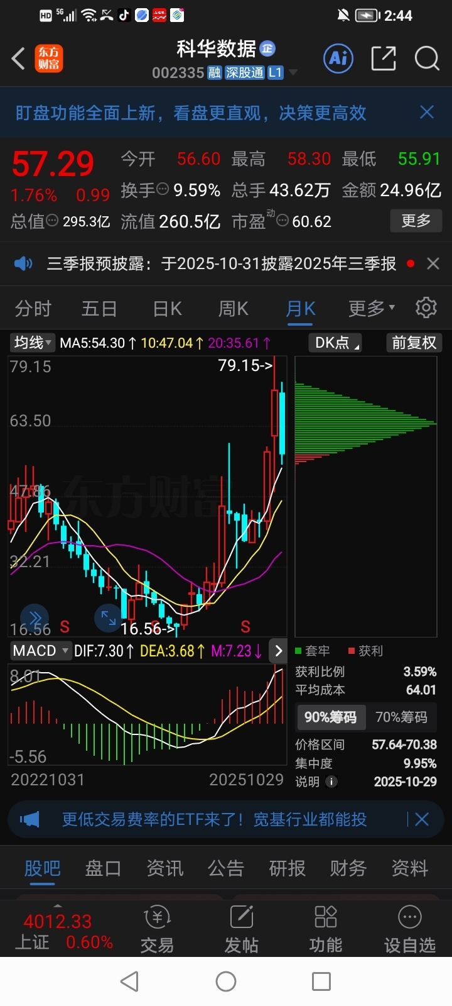
Task: Tap the 平均成本 value 64.01
Action: click(421, 690)
